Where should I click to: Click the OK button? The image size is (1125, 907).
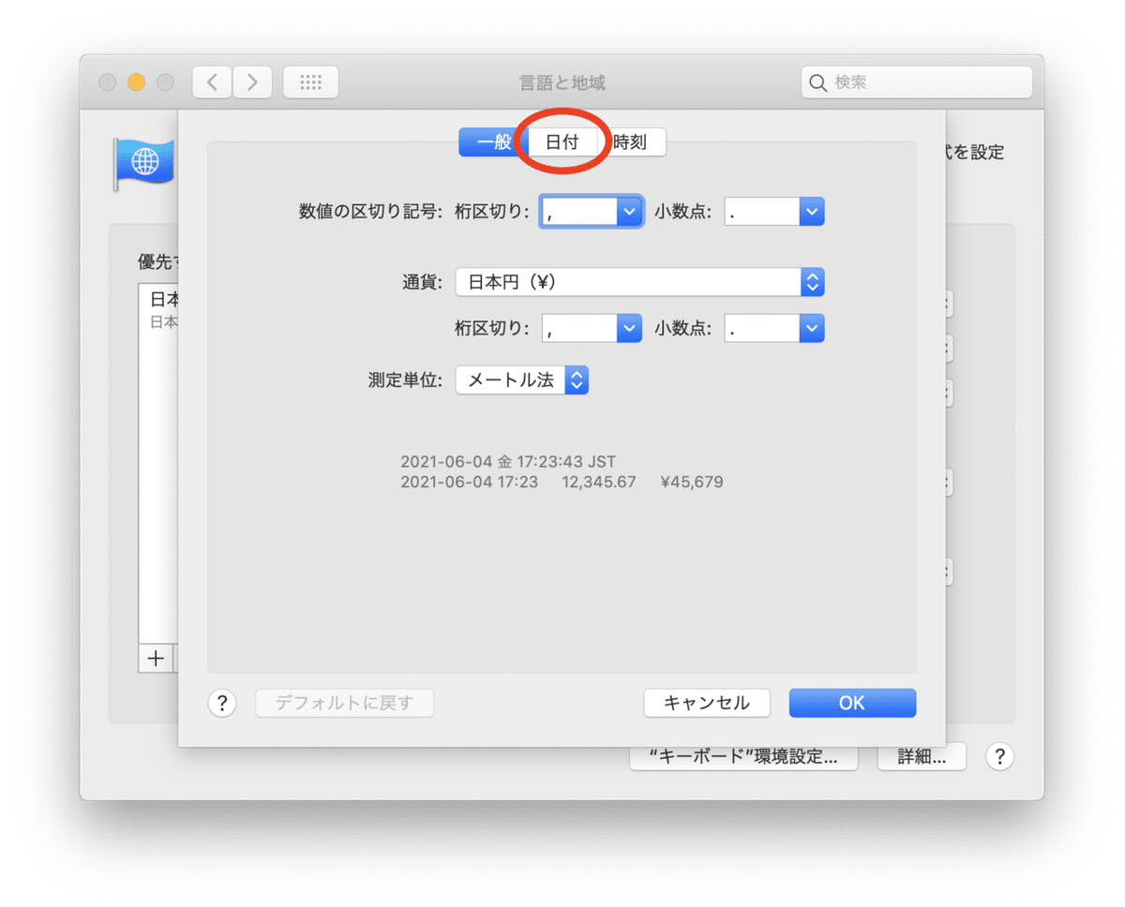point(851,703)
